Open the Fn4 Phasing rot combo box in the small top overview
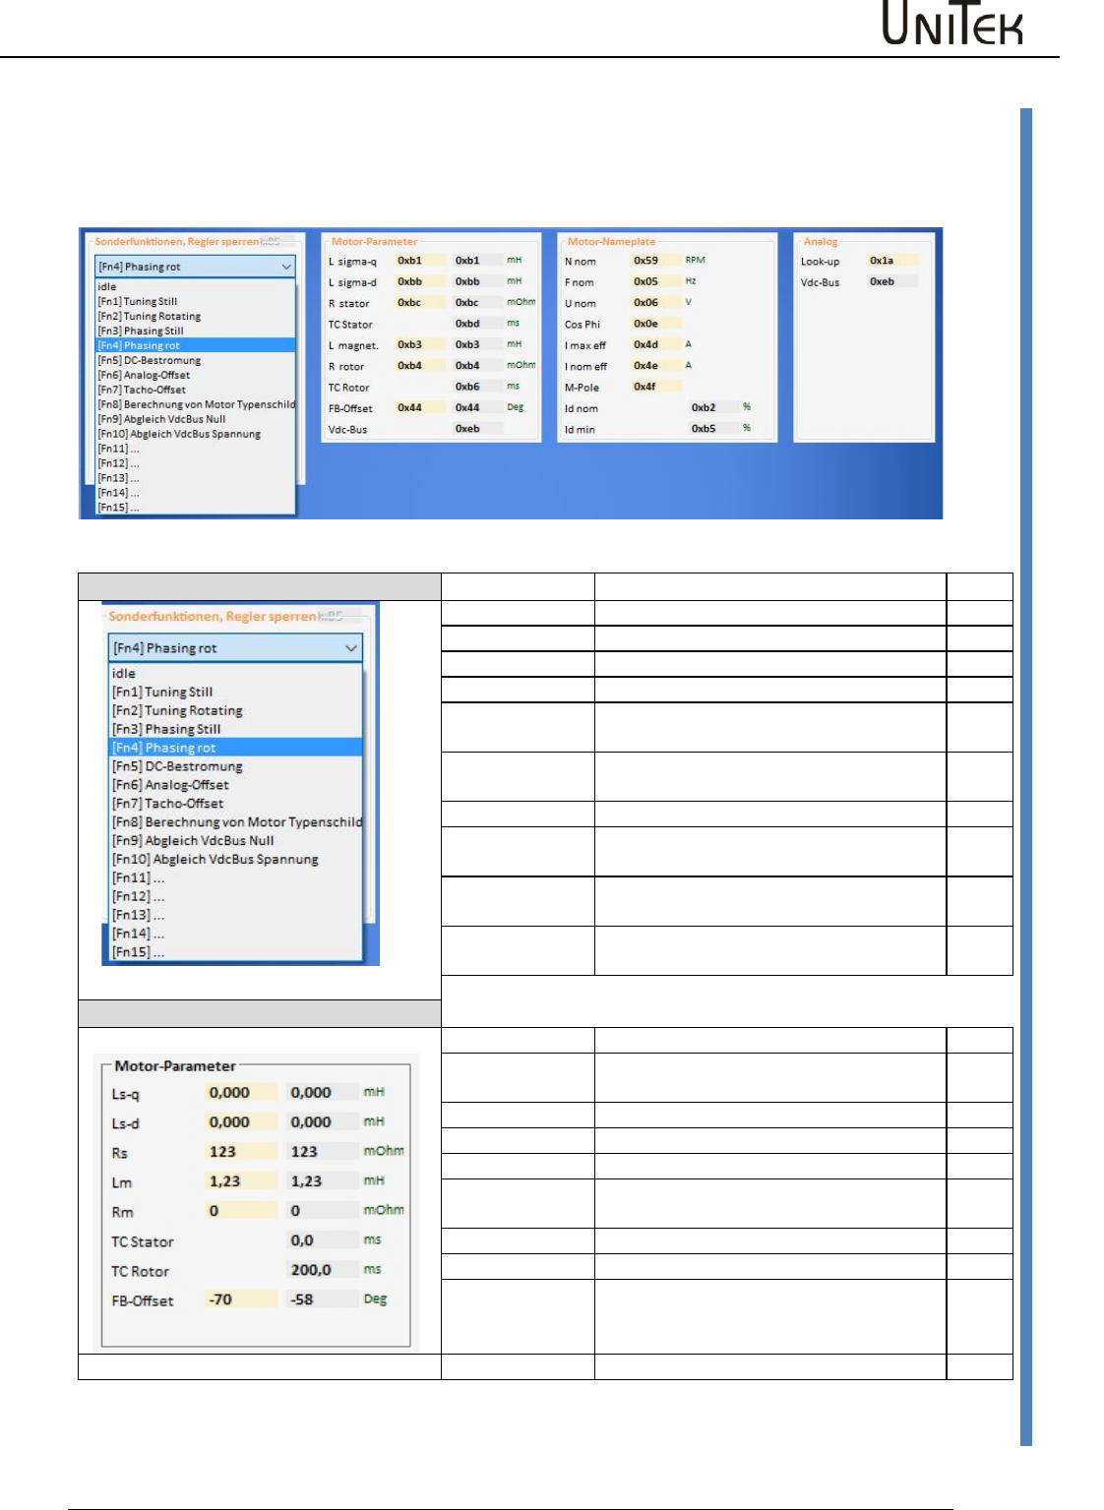The image size is (1104, 1510). point(196,267)
